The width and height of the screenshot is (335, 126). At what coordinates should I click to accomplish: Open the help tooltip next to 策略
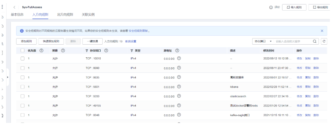tap(63, 50)
